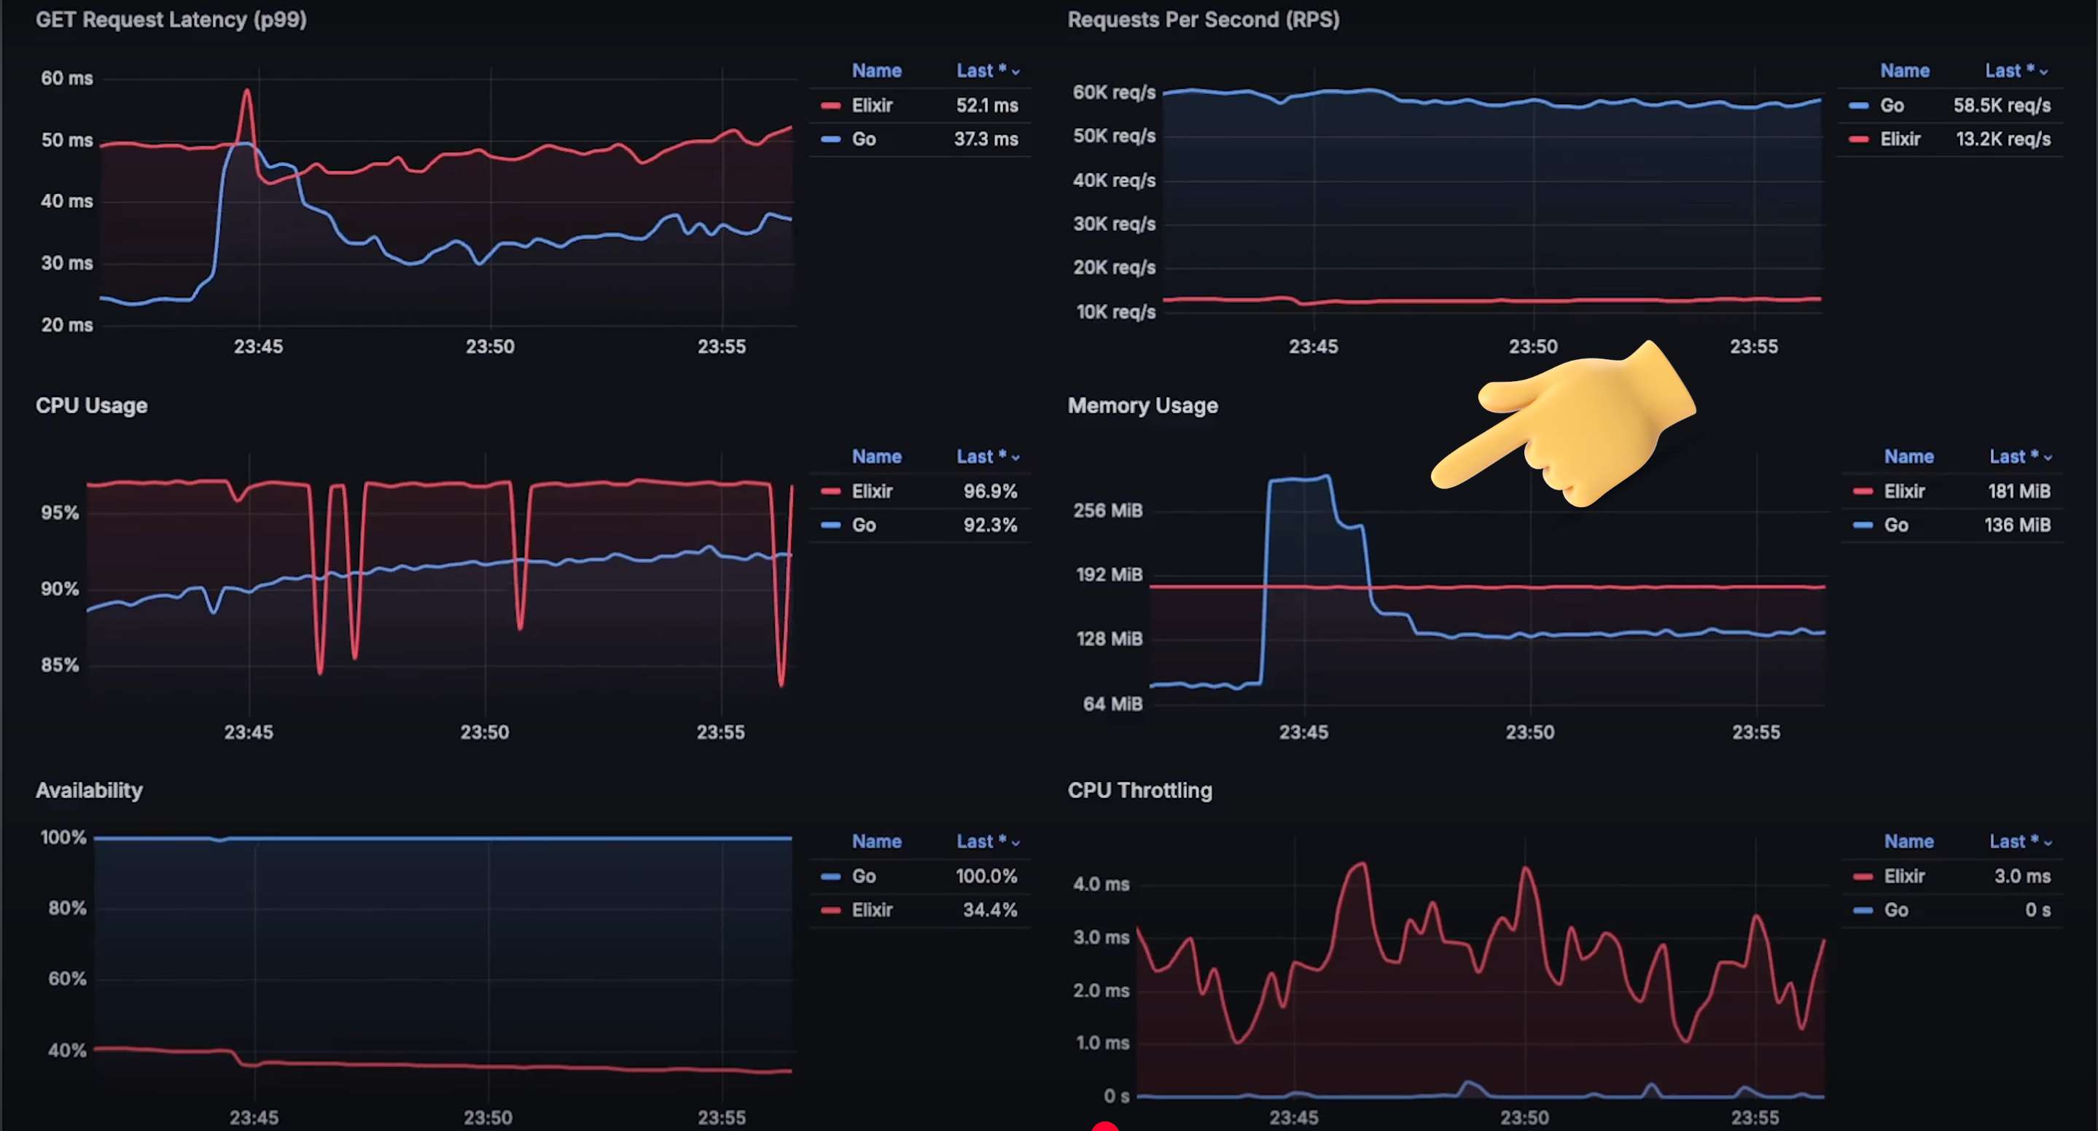Click Go blue swatch in CPU Usage legend
The image size is (2098, 1131).
[830, 525]
